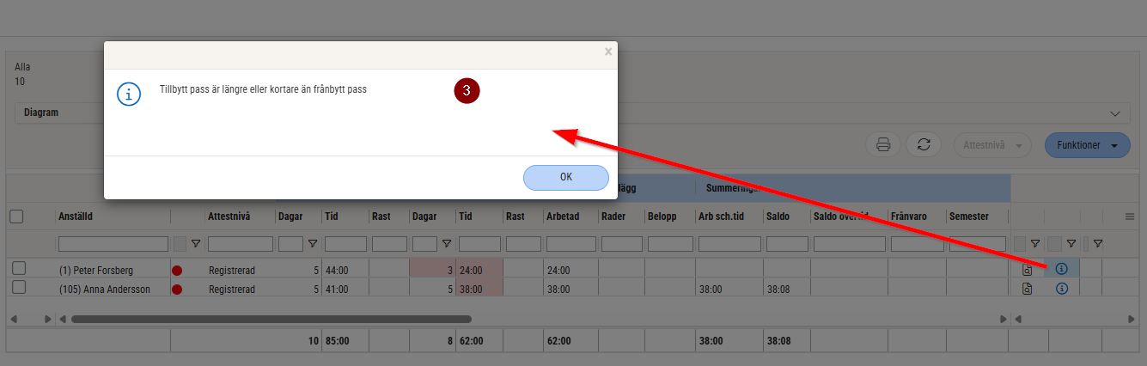Click the red status dot for Peter Forsberg
1147x366 pixels.
tap(177, 270)
